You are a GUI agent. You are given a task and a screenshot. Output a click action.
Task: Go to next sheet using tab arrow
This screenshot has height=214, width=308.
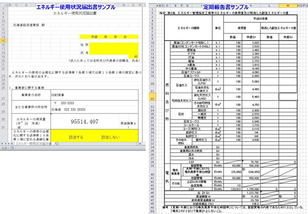click(8, 144)
